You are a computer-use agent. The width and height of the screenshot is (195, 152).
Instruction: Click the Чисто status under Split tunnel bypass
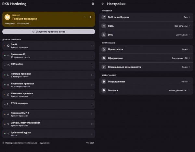coord(14,135)
